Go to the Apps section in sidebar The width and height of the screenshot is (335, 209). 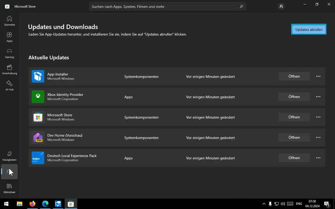(x=9, y=37)
